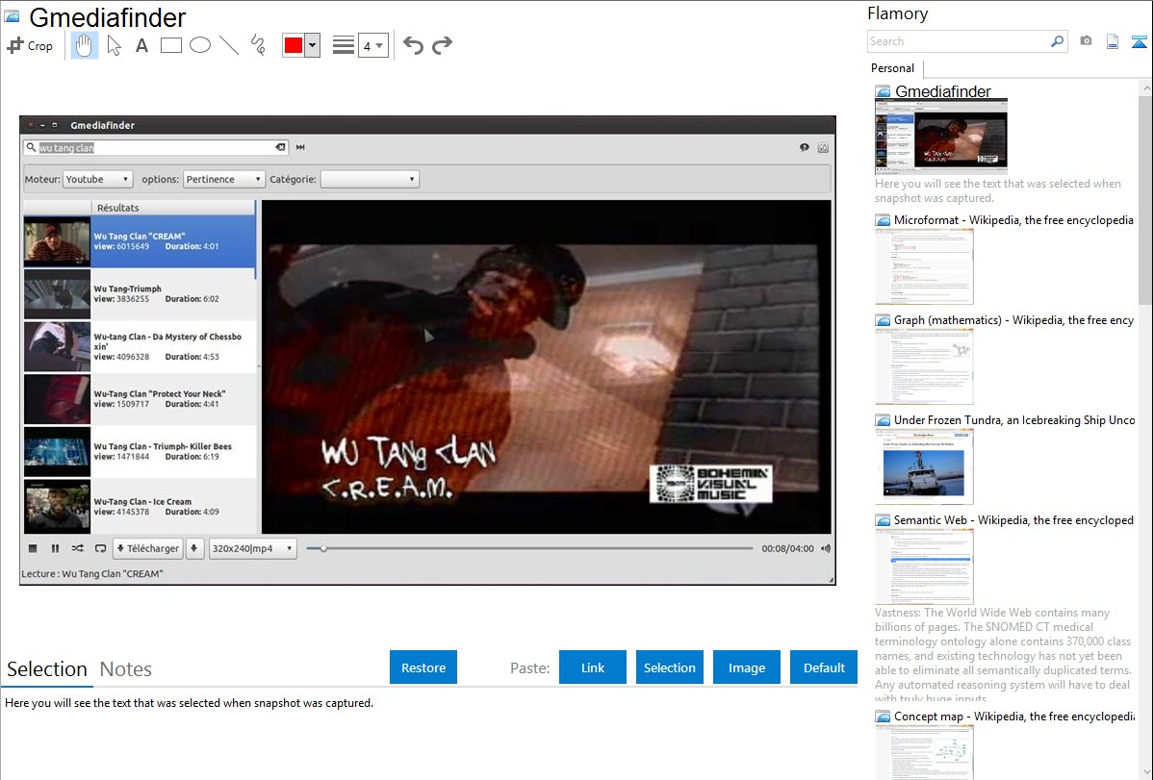Viewport: 1153px width, 780px height.
Task: Open the Personal tab
Action: [892, 68]
